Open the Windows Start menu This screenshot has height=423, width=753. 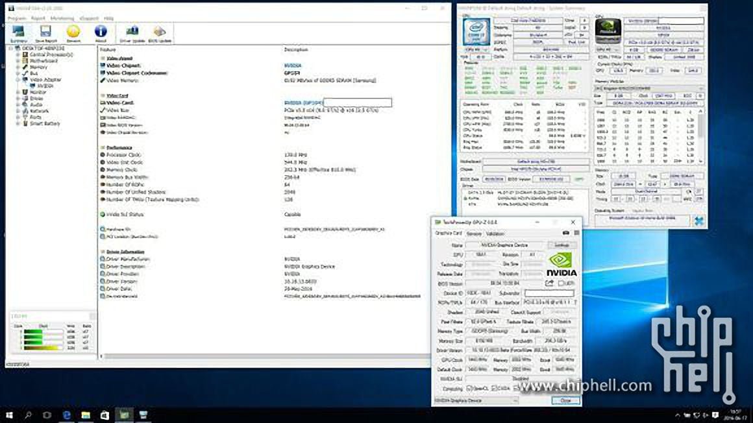click(x=9, y=415)
